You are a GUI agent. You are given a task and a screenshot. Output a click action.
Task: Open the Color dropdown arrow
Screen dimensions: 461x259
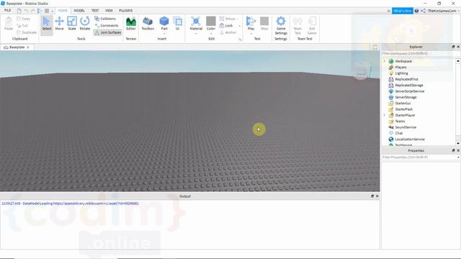pos(211,34)
